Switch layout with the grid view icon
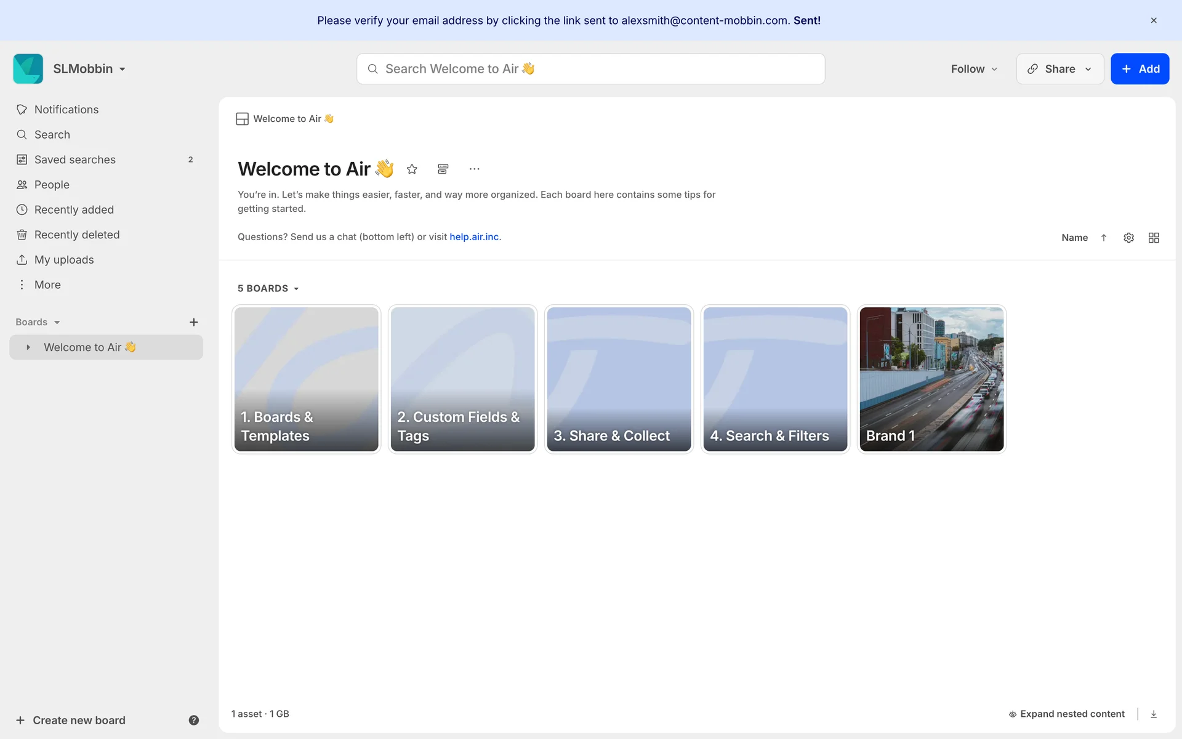The image size is (1182, 739). click(x=1154, y=238)
